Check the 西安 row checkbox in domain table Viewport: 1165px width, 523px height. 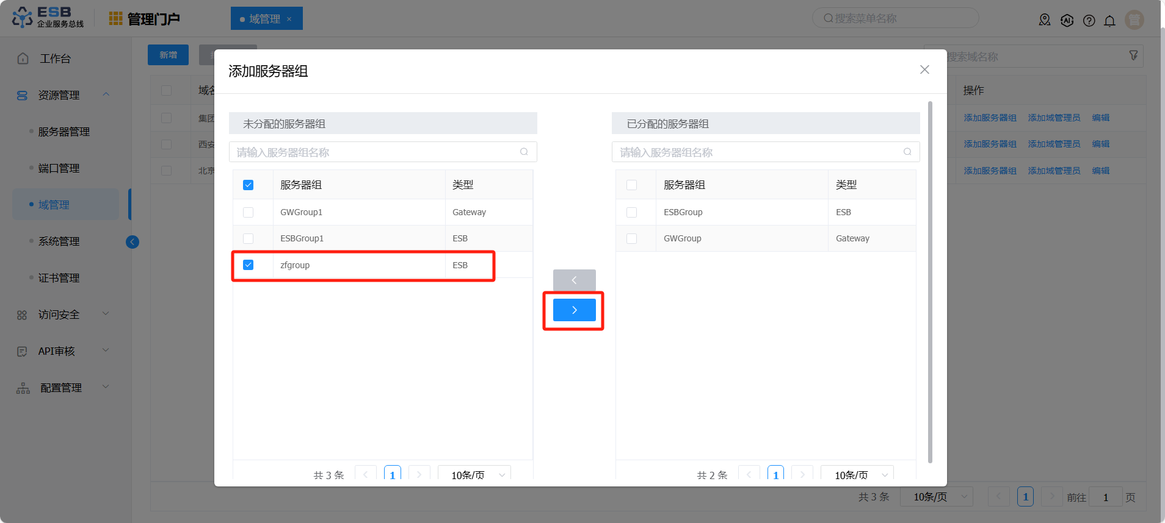166,144
